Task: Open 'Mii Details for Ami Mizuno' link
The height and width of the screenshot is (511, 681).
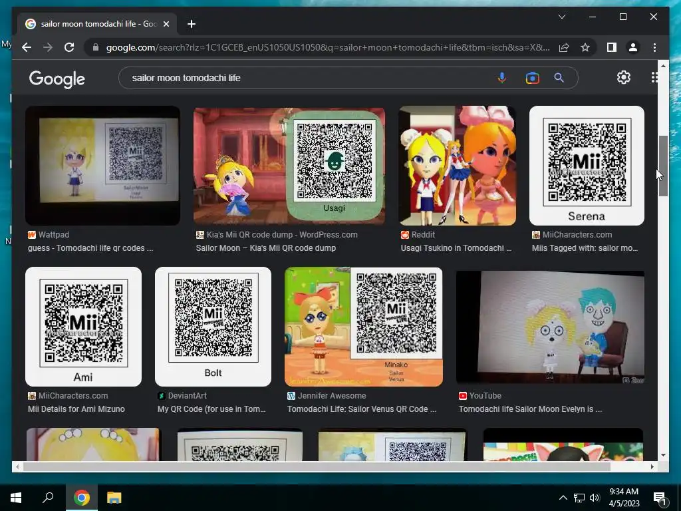Action: [x=76, y=409]
